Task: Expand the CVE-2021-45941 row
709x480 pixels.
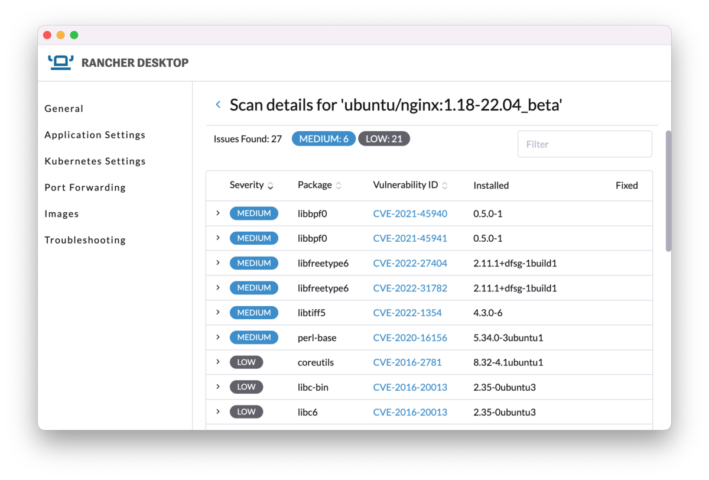Action: pyautogui.click(x=218, y=238)
